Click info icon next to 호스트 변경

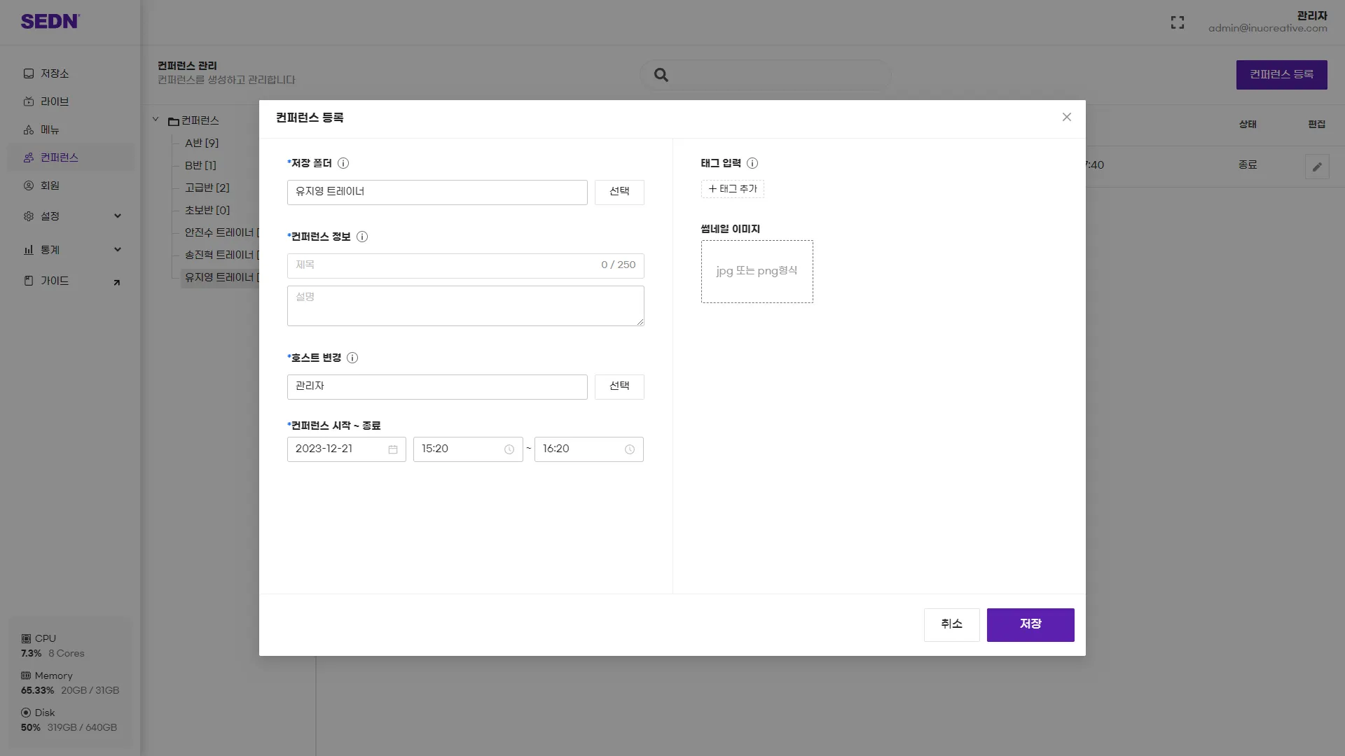pos(352,358)
